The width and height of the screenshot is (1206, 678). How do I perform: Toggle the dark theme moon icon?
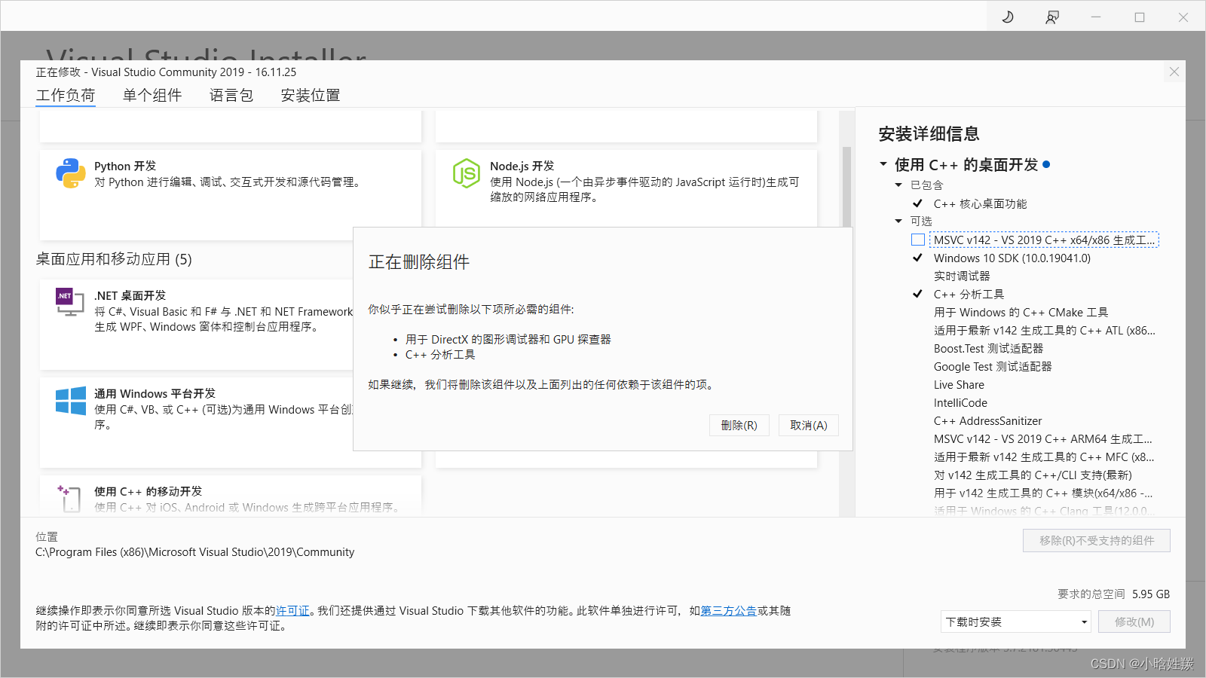1008,16
